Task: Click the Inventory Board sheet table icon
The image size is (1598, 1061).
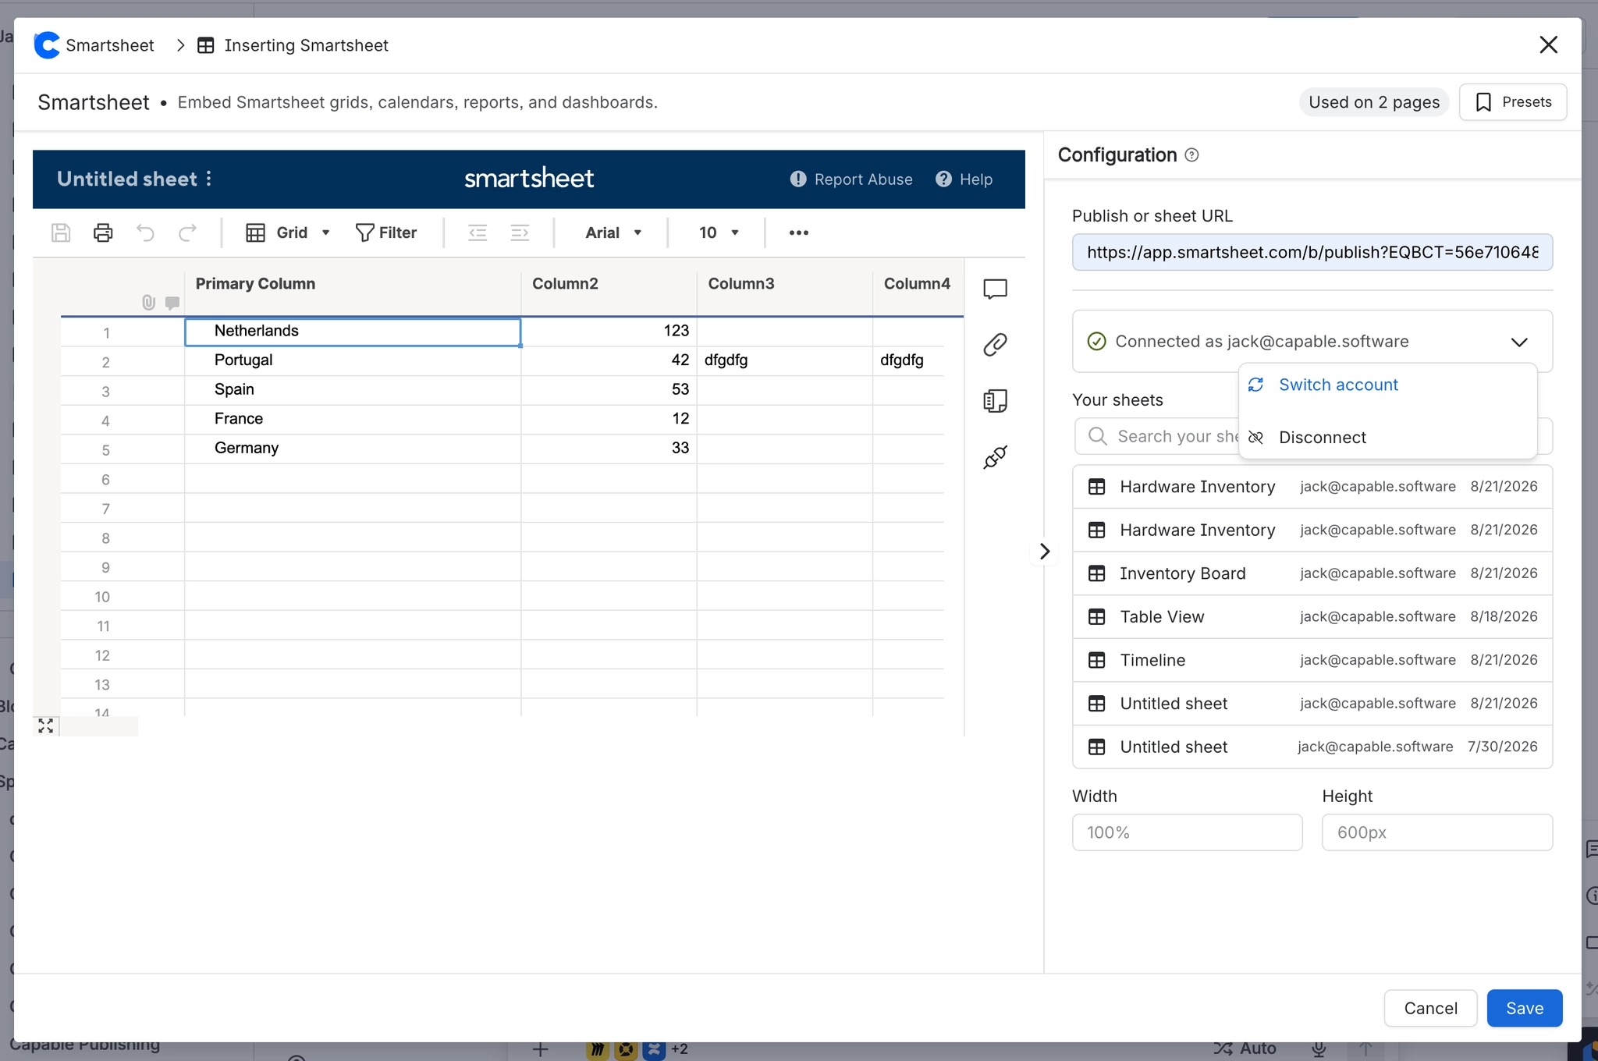Action: click(1096, 573)
